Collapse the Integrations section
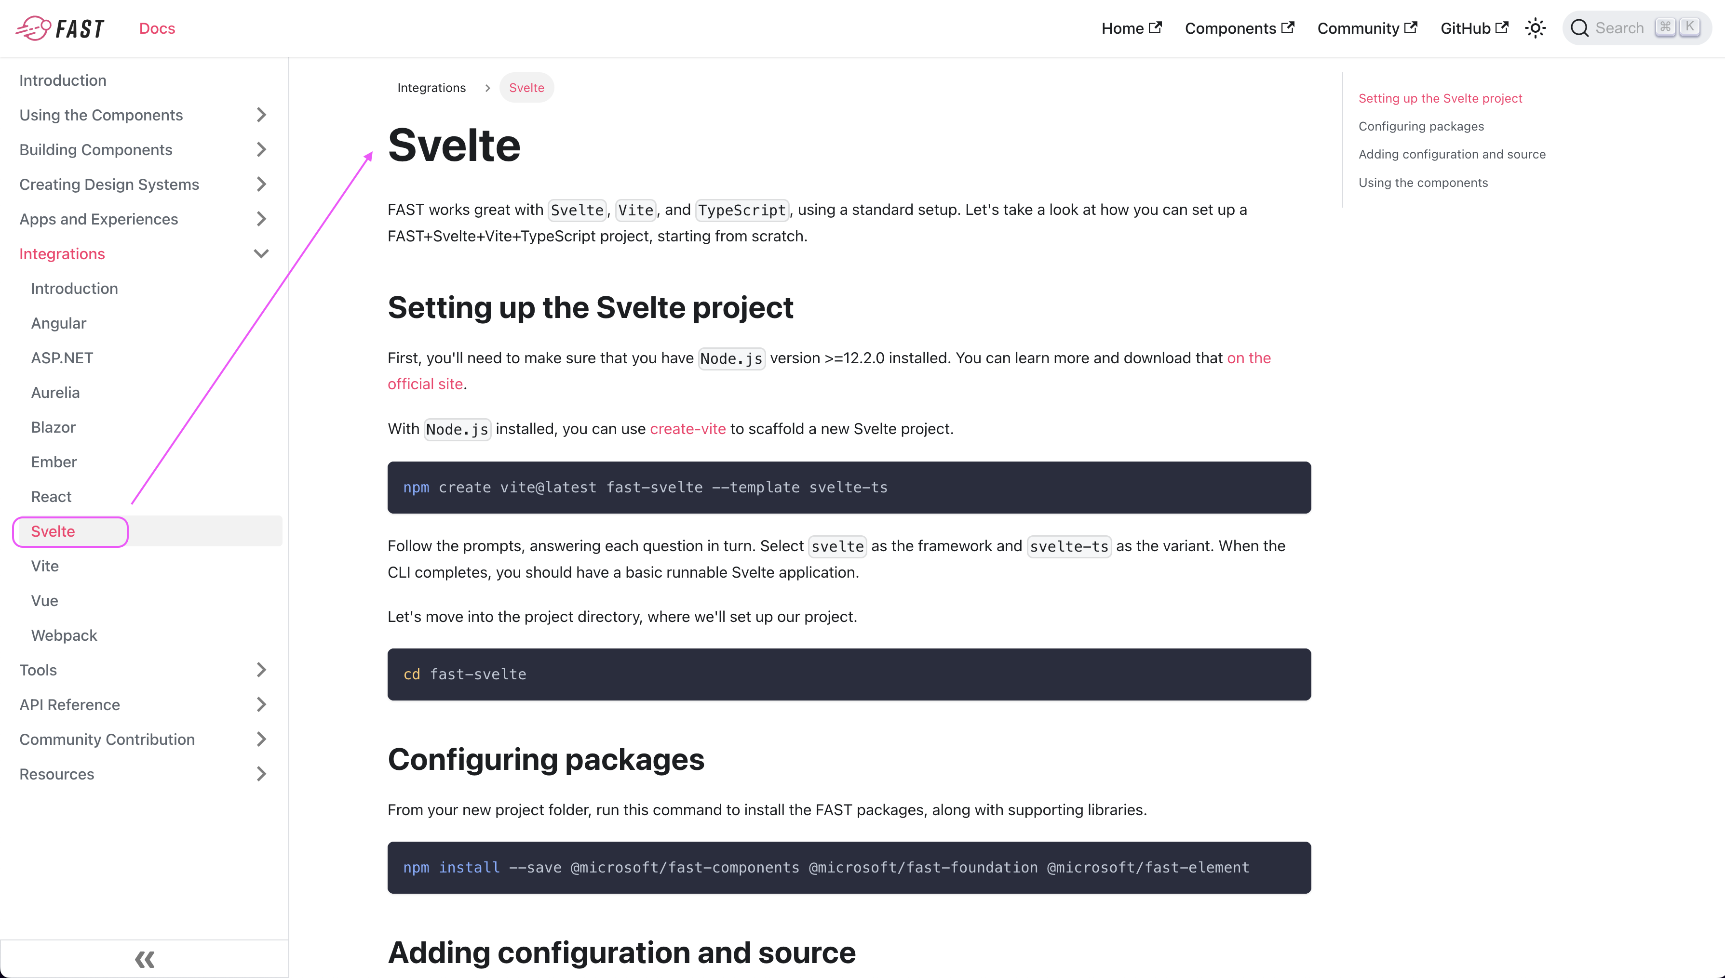The height and width of the screenshot is (978, 1725). click(261, 253)
